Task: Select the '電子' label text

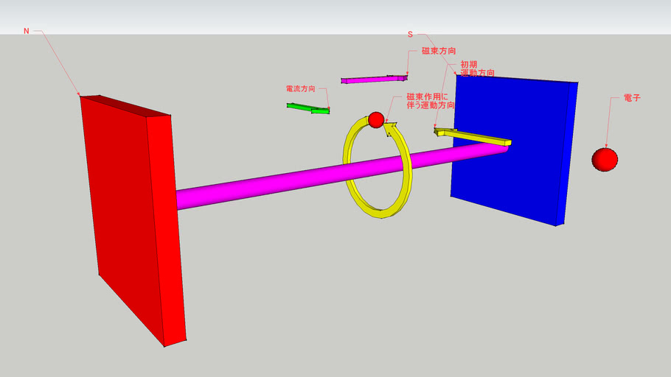Action: [x=632, y=97]
